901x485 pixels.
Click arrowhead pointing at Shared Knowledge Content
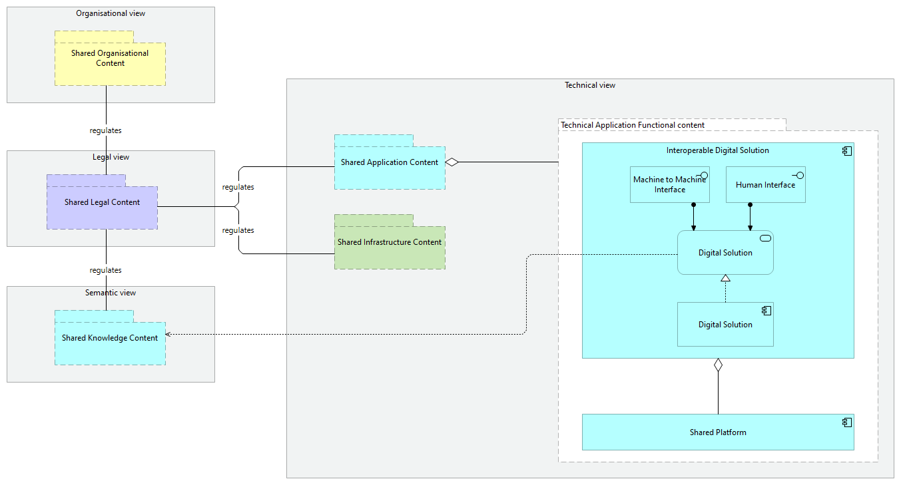(x=168, y=334)
